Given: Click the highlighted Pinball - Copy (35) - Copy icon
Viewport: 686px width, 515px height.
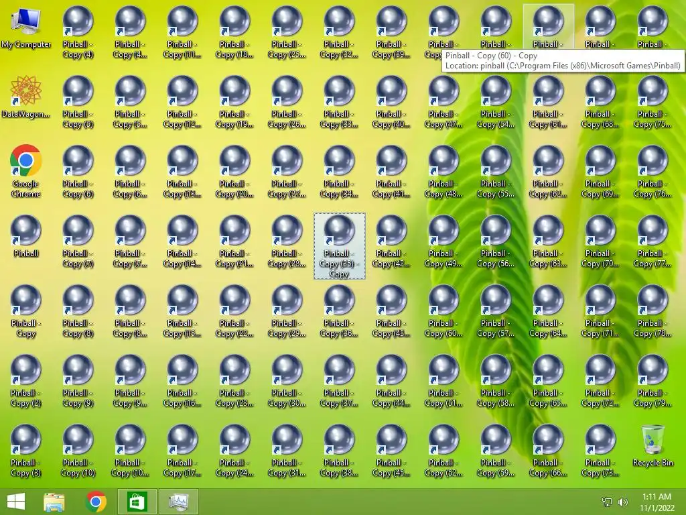Looking at the screenshot, I should 339,246.
